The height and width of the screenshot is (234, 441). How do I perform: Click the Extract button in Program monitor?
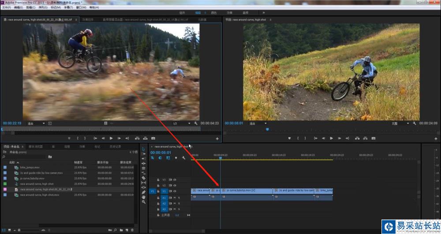[365, 138]
